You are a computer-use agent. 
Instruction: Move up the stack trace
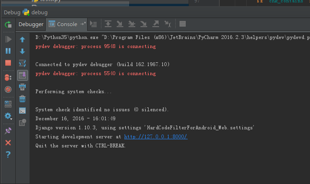click(x=22, y=39)
